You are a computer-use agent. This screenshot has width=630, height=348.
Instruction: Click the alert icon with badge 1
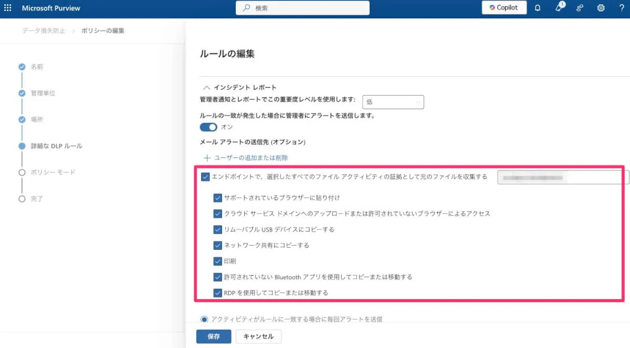559,8
